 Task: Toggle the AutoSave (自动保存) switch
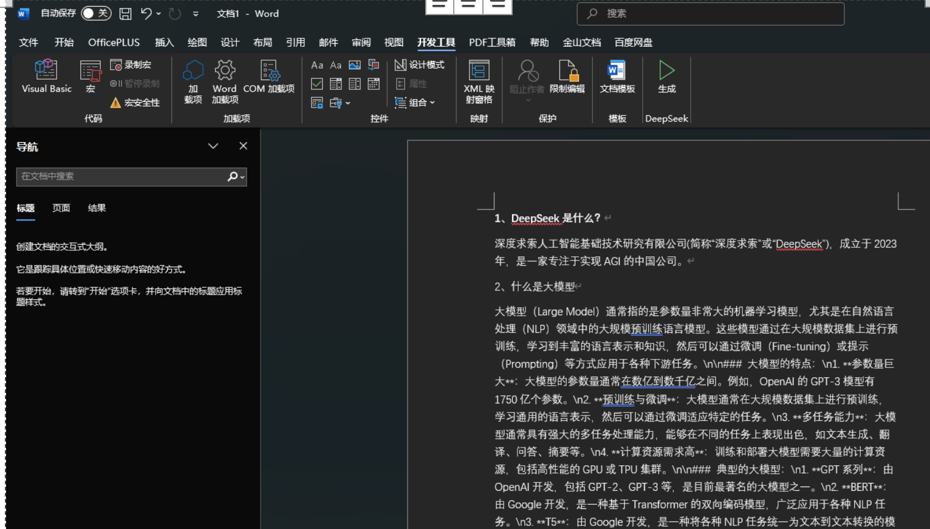(96, 13)
